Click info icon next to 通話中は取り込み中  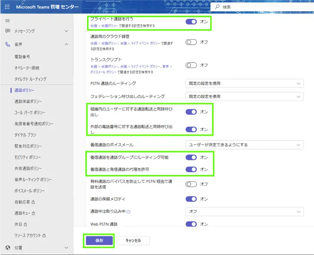click(x=128, y=212)
